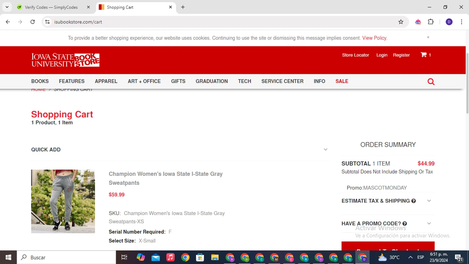Open the GRADUATION menu
The width and height of the screenshot is (469, 264).
(212, 81)
